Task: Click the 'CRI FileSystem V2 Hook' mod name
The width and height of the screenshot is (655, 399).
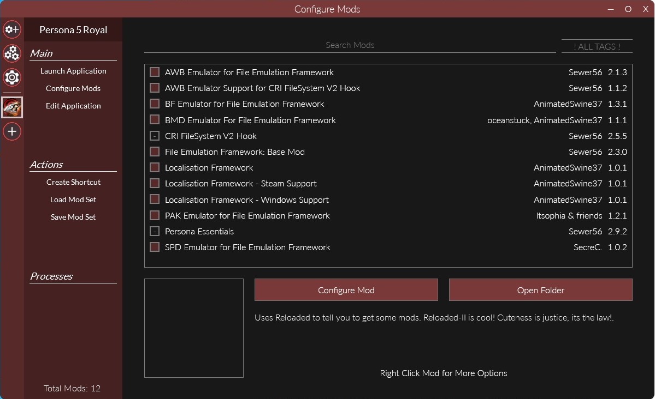Action: [x=210, y=136]
